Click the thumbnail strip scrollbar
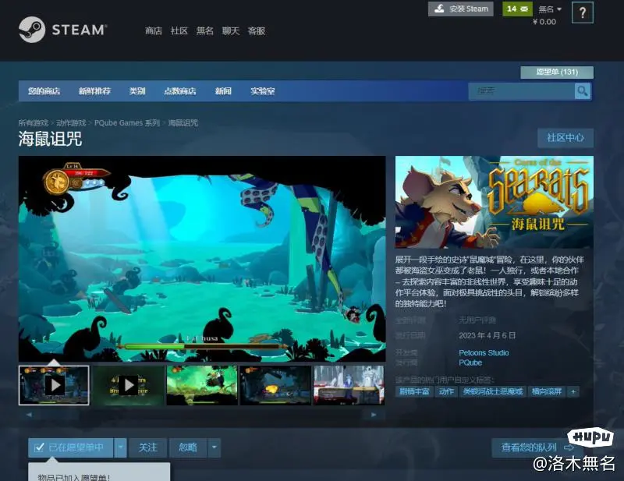The height and width of the screenshot is (481, 624). (201, 415)
